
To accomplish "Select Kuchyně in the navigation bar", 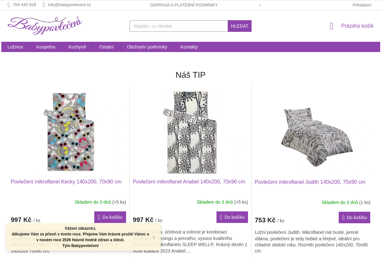I will coord(77,47).
